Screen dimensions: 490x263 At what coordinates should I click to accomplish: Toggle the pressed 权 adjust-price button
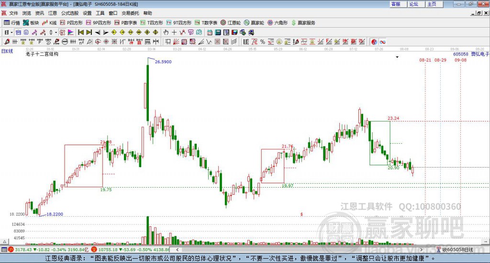[x=63, y=32]
